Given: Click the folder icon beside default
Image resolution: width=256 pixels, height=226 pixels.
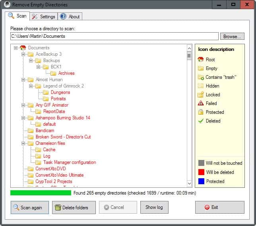Looking at the screenshot, I should point(38,124).
